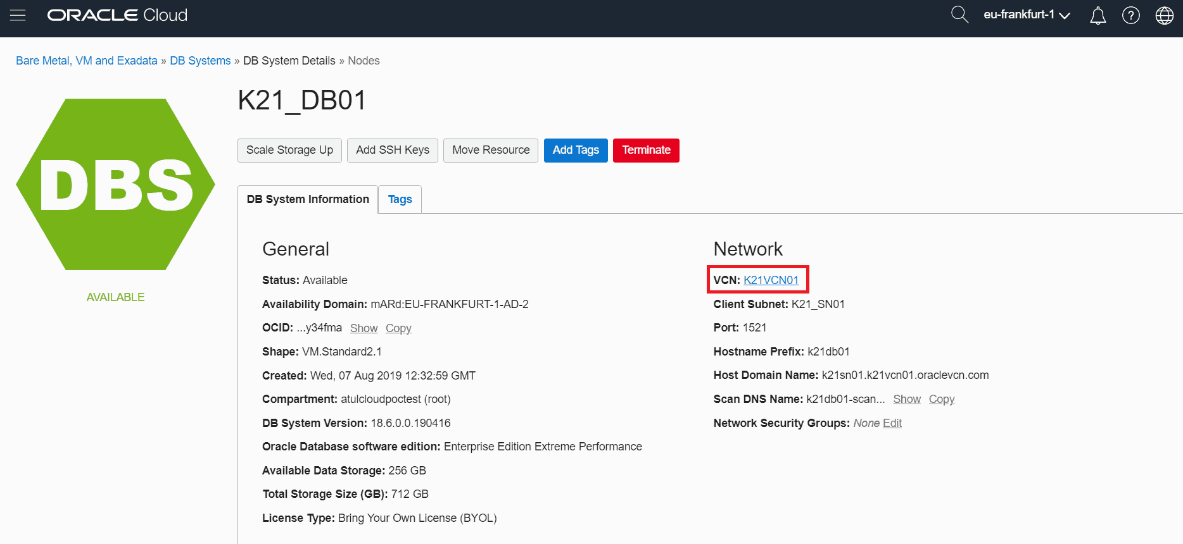Click the Add Tags button
Image resolution: width=1183 pixels, height=544 pixels.
point(576,151)
